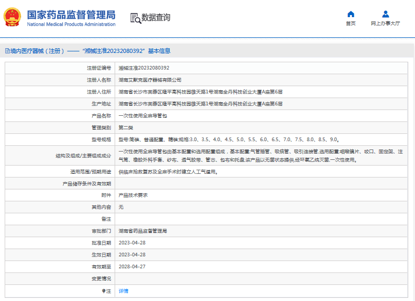Open the 首页 home icon
Image resolution: width=415 pixels, height=301 pixels.
tap(351, 14)
